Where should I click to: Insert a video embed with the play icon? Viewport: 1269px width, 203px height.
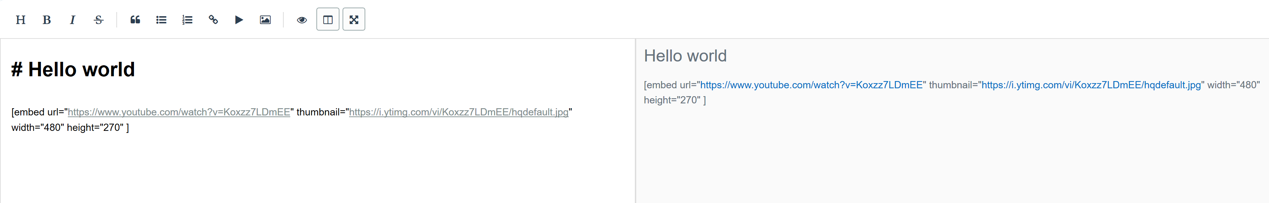click(x=239, y=19)
